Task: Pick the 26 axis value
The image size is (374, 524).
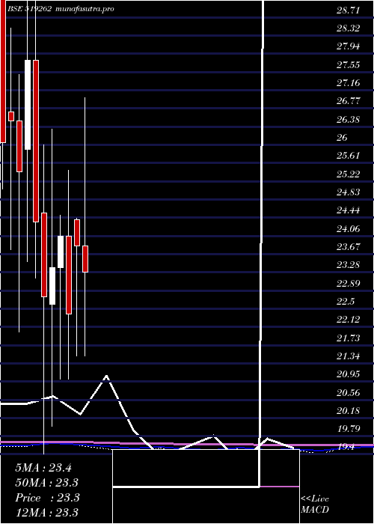Action: point(343,138)
